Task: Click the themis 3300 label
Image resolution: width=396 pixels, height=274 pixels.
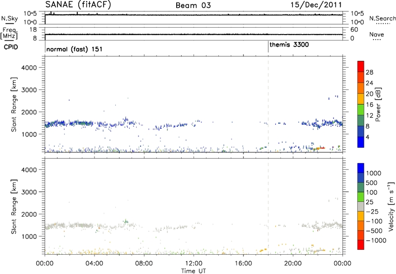Action: 289,45
